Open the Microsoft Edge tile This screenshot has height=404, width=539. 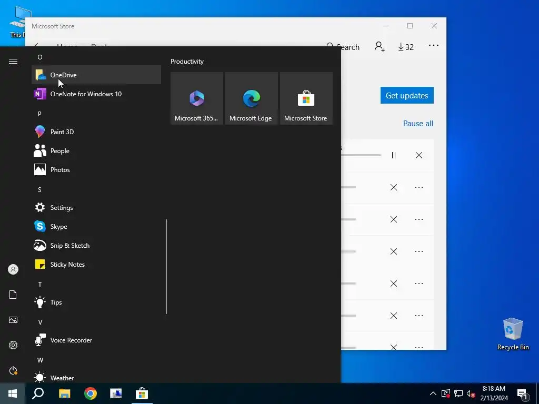251,98
